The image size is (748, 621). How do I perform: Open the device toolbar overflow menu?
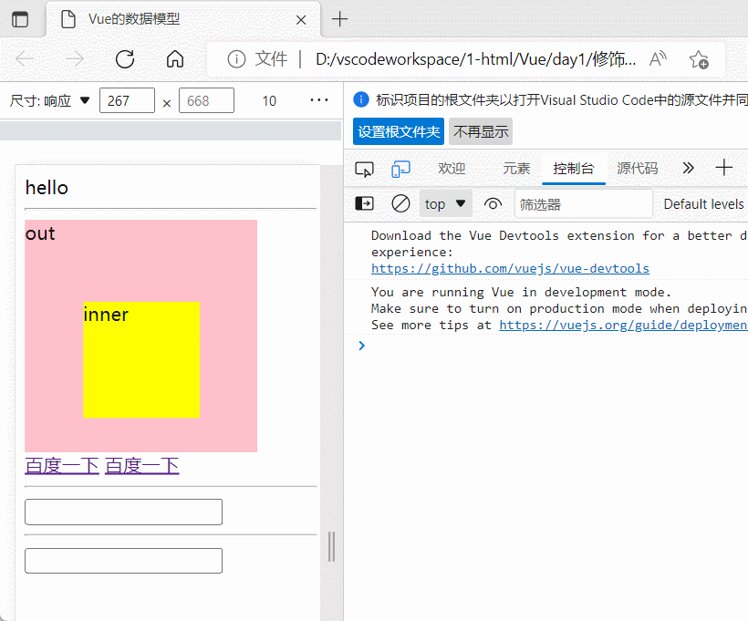tap(318, 100)
